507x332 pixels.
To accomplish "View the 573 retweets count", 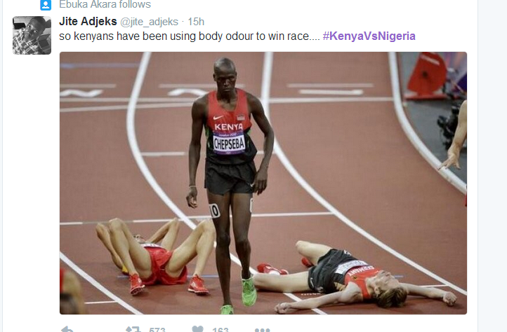I will point(157,329).
